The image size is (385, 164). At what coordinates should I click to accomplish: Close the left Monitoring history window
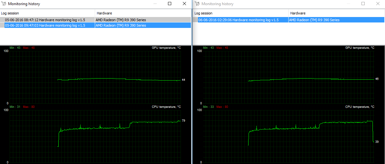pos(184,4)
